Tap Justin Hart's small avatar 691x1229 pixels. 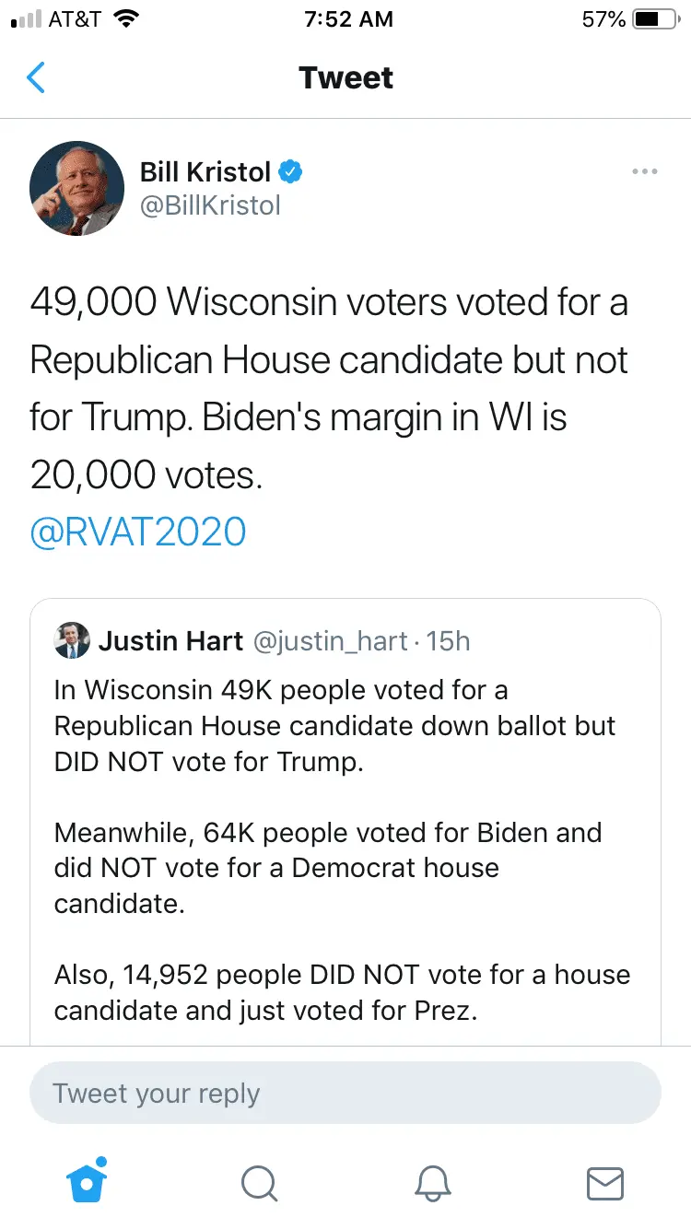tap(73, 641)
